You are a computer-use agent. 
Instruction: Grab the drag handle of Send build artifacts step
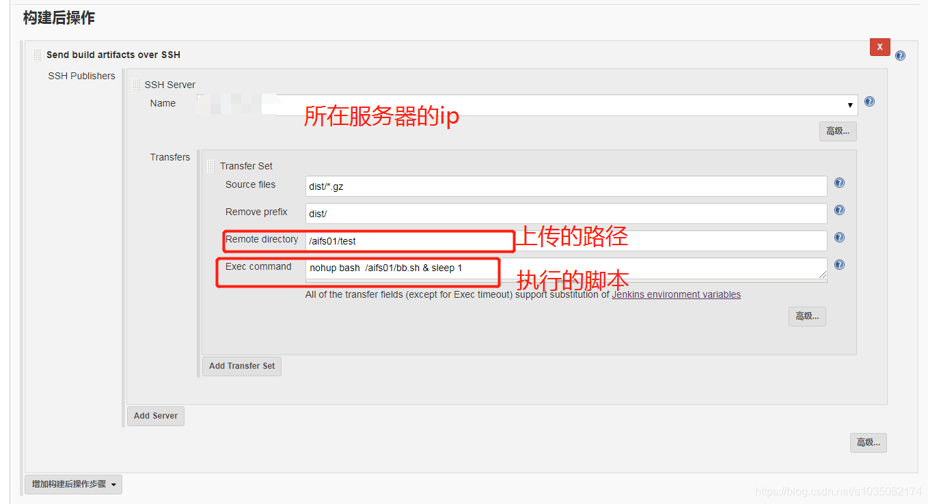37,55
